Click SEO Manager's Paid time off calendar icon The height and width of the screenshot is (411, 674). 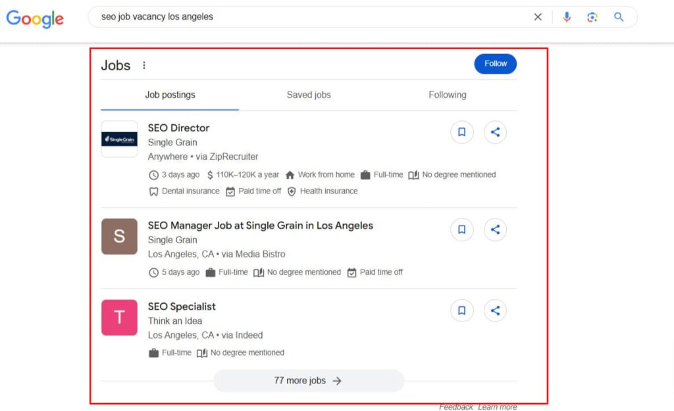tap(351, 273)
